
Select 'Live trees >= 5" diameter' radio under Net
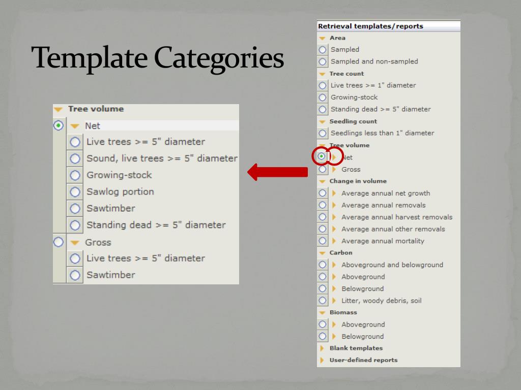pos(75,142)
